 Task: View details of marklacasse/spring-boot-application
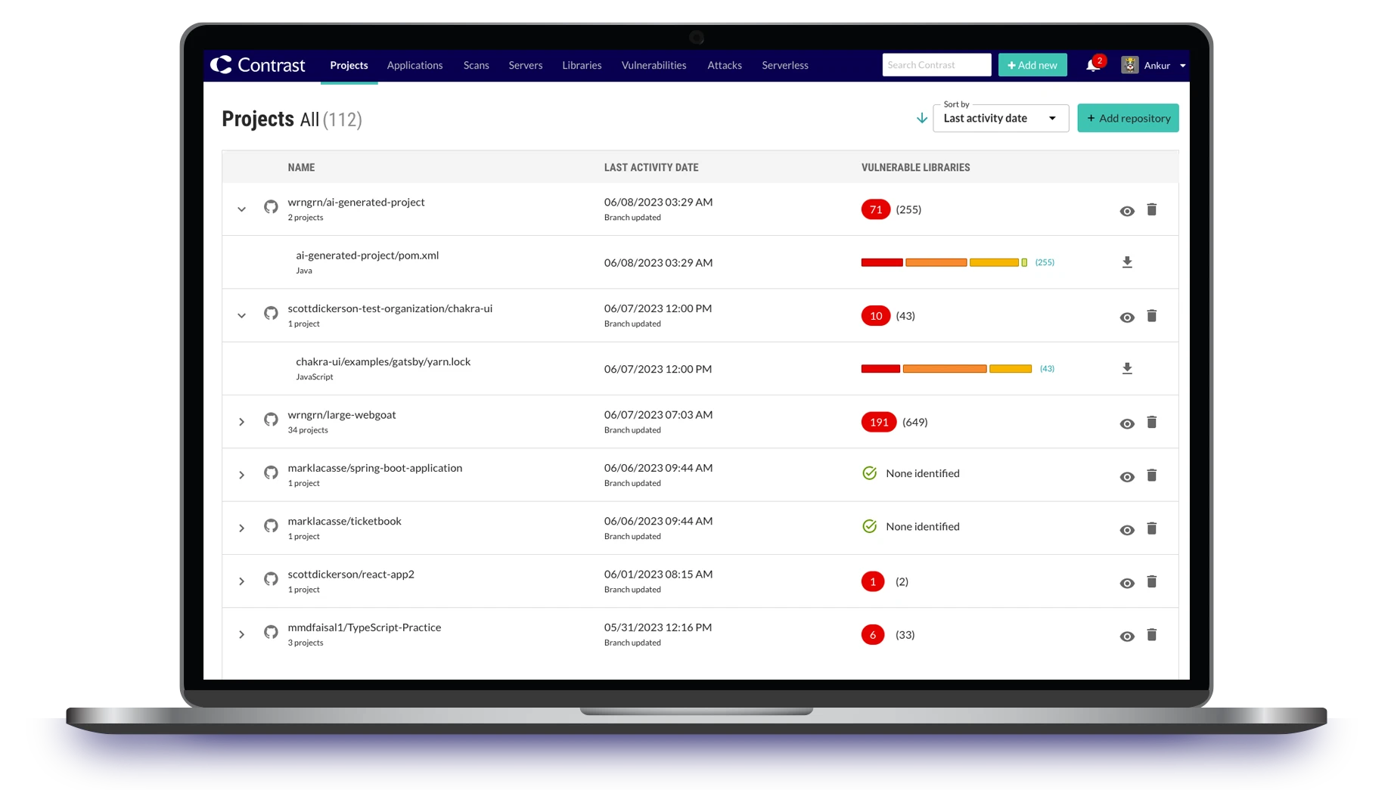tap(1126, 476)
